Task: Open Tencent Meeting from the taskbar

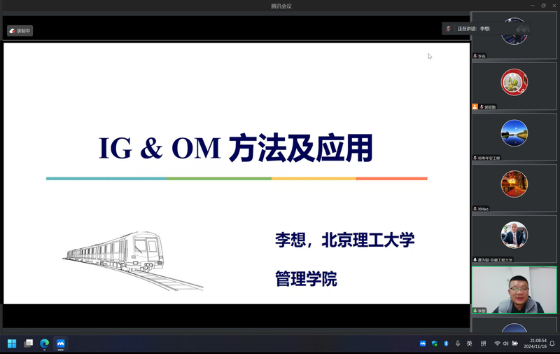Action: [61, 343]
